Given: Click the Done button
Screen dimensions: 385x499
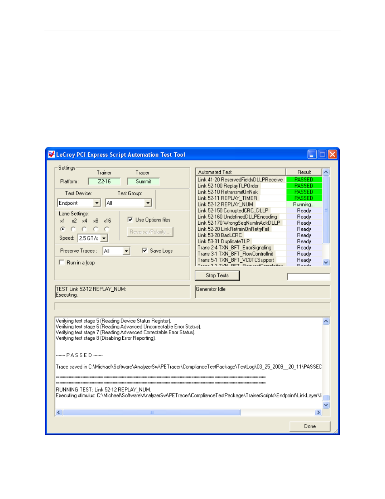Looking at the screenshot, I should (x=309, y=426).
